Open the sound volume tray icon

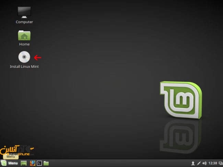tap(204, 163)
